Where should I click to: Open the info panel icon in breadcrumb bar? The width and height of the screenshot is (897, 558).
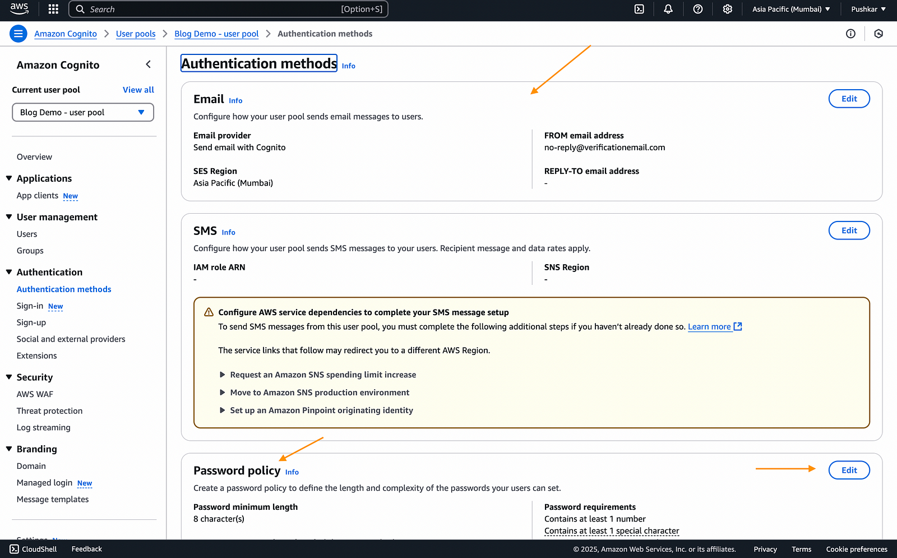click(850, 34)
